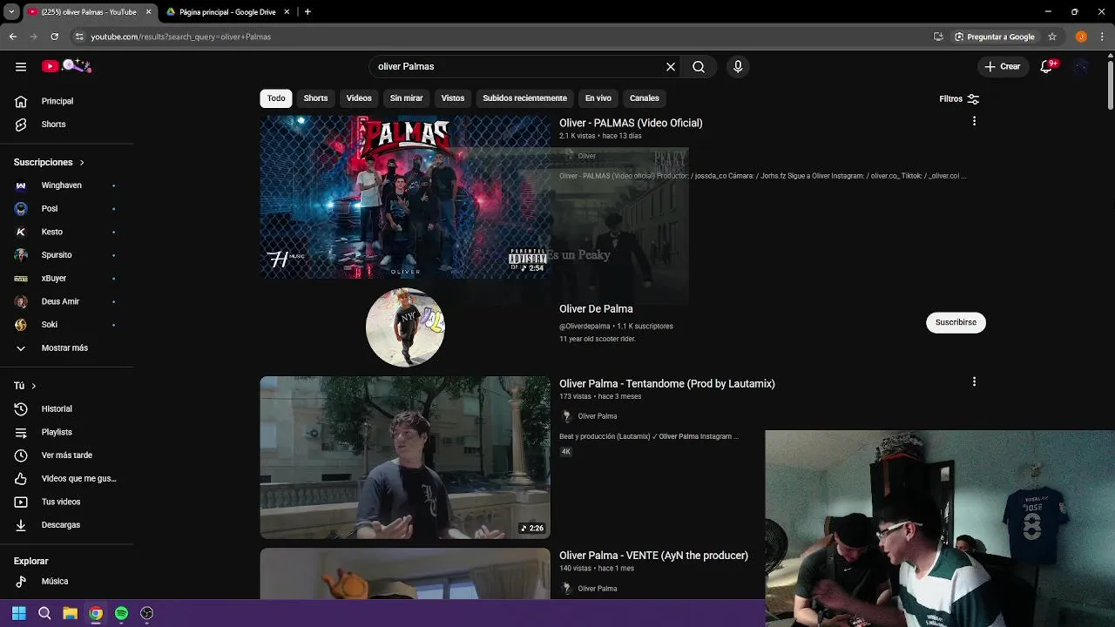
Task: Select the Canales filter chip
Action: (645, 98)
